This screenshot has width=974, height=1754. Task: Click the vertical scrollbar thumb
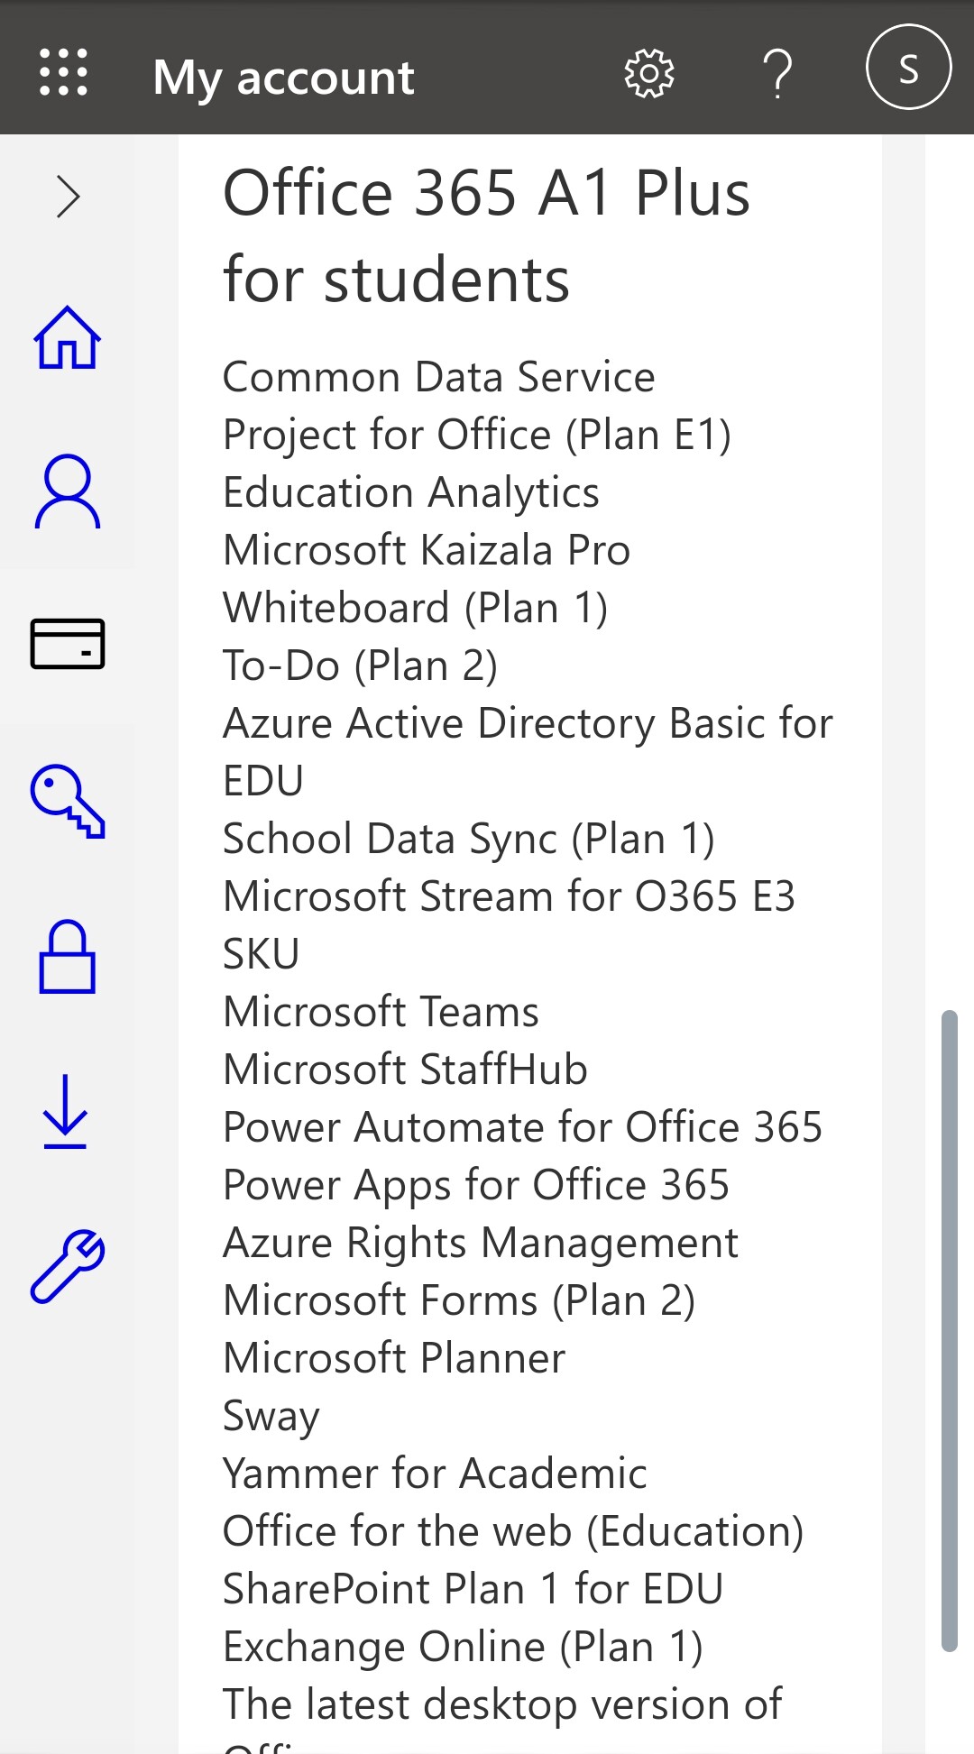coord(949,1330)
